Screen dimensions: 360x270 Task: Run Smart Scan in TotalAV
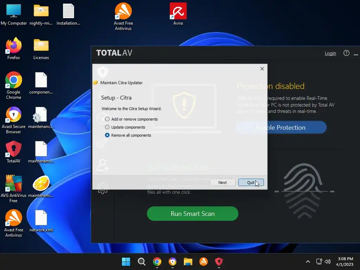point(193,213)
